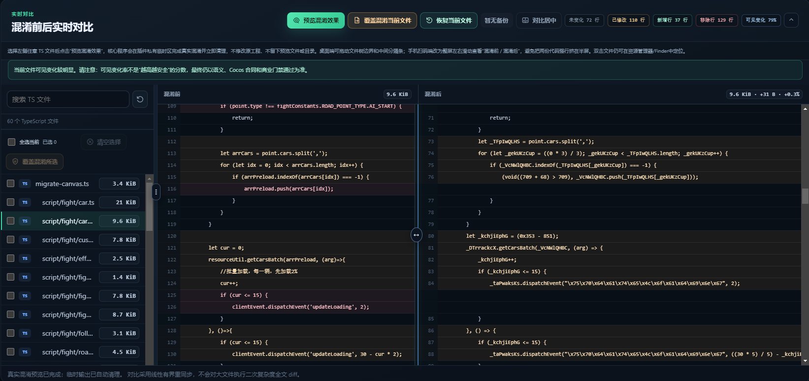Click the code pane scroll-up arrow
Viewport: 809px width, 381px height.
(x=805, y=108)
